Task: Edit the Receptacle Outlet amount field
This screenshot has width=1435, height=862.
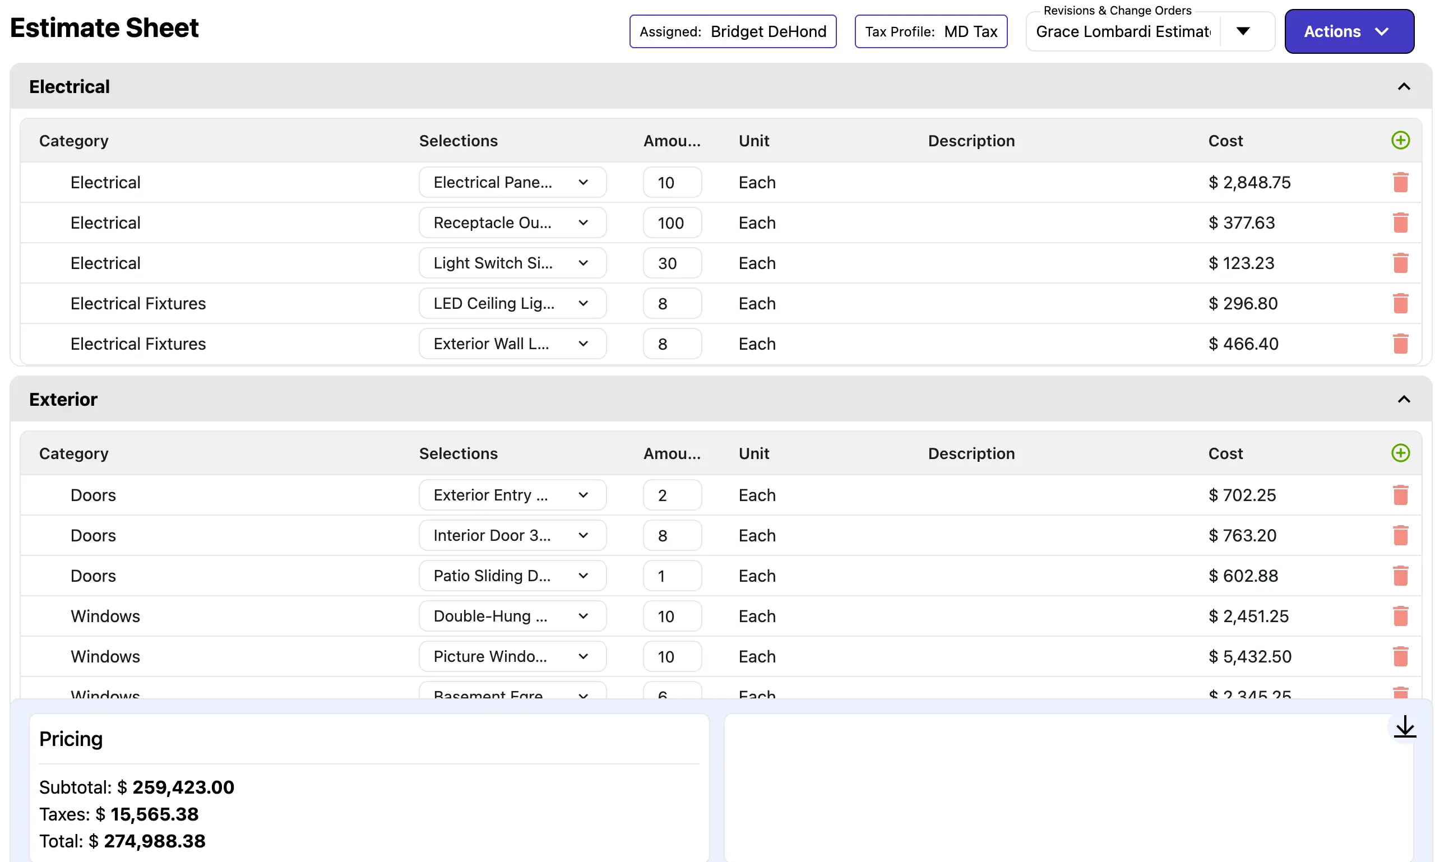Action: point(671,223)
